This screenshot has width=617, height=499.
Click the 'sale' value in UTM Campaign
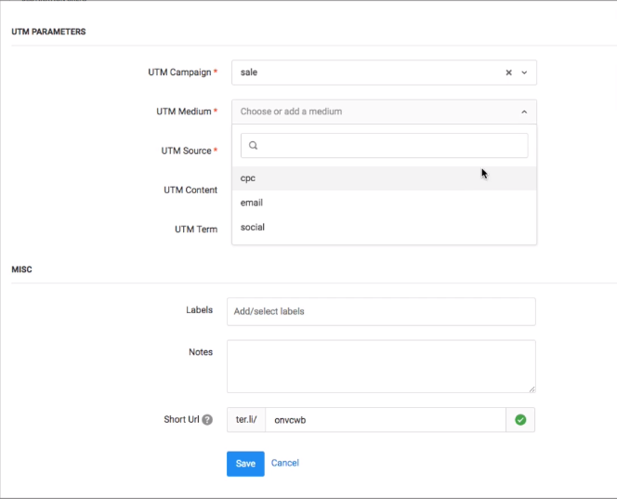pos(249,72)
